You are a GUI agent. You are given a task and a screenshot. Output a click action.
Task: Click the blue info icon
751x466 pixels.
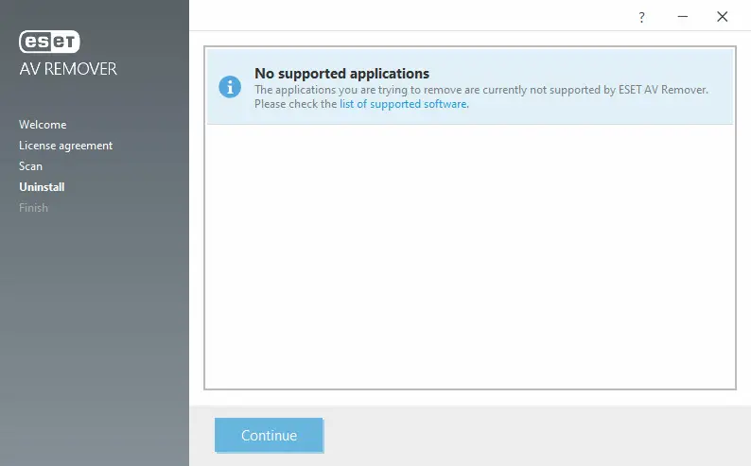point(230,87)
